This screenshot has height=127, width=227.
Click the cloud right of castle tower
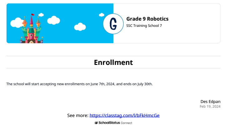[x=54, y=20]
